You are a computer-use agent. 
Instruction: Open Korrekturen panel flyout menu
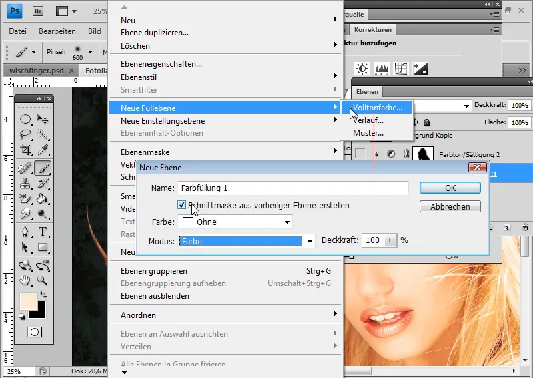coord(494,30)
